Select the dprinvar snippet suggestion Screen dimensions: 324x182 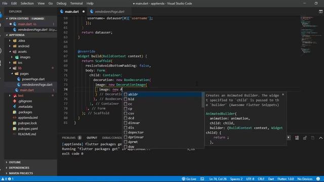click(162, 137)
